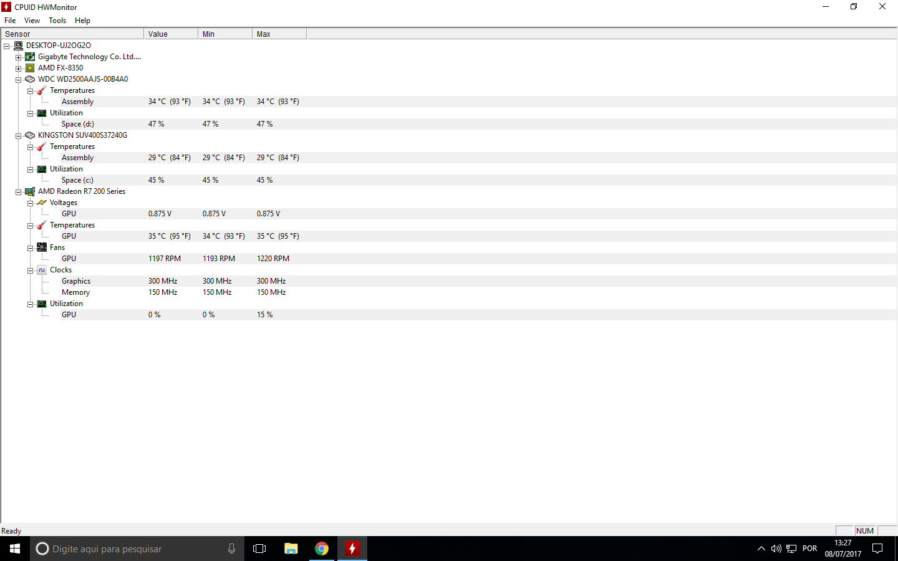Collapse the Voltages group
Viewport: 898px width, 561px height.
tap(30, 203)
